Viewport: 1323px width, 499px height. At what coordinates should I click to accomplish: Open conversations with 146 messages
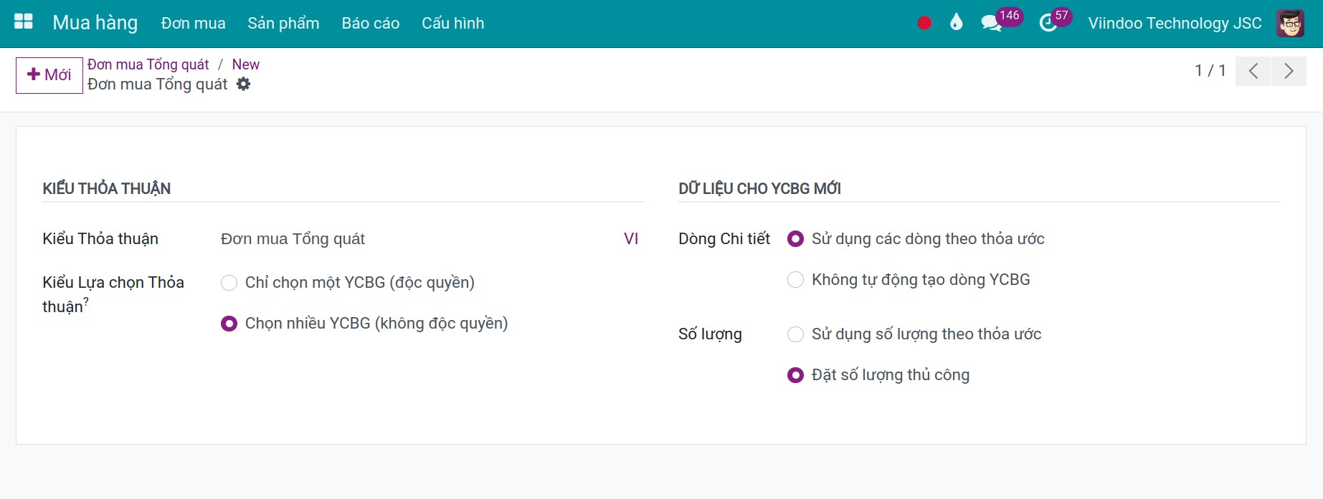point(1001,20)
